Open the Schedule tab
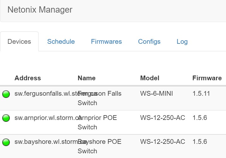 [61, 42]
